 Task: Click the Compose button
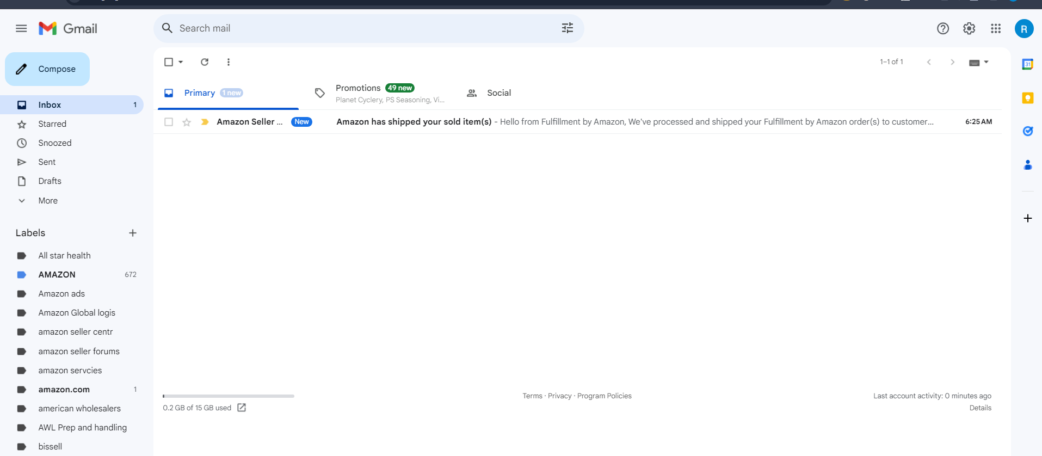pyautogui.click(x=47, y=69)
